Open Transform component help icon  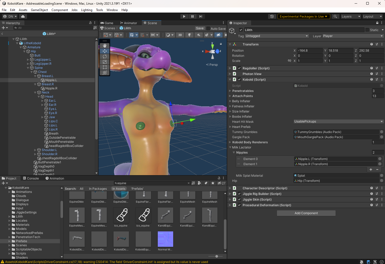tap(372, 44)
